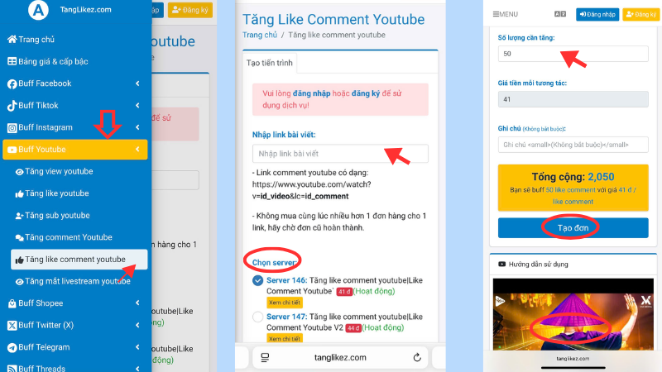Image resolution: width=662 pixels, height=372 pixels.
Task: Expand the Buff Threads chevron
Action: 137,368
